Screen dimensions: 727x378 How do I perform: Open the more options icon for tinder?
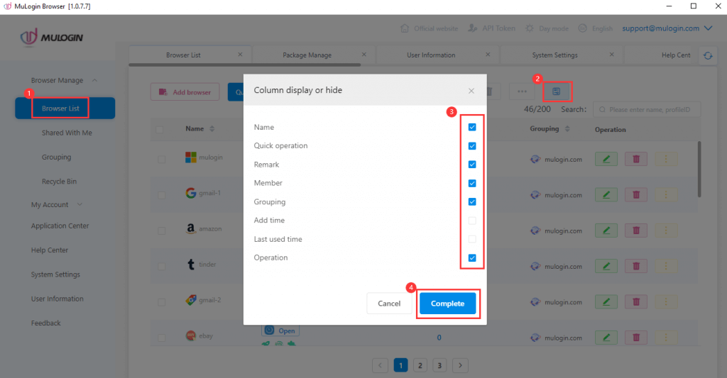pos(666,266)
